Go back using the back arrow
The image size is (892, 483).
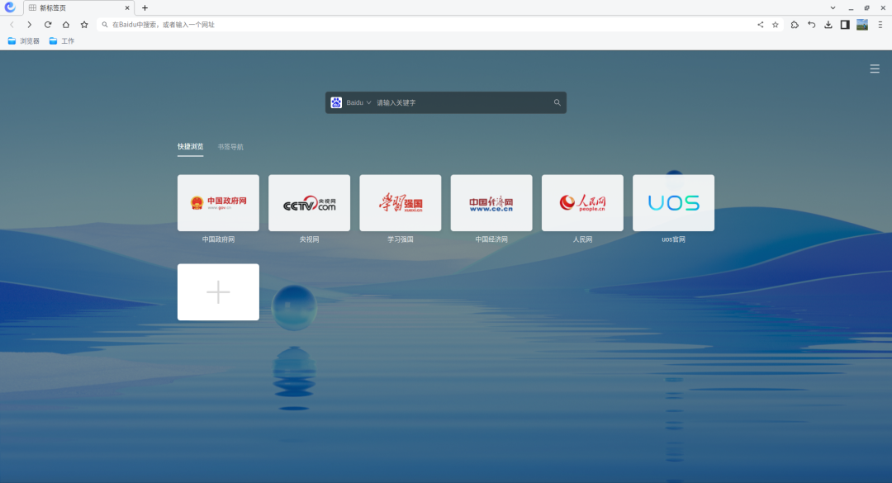(12, 25)
